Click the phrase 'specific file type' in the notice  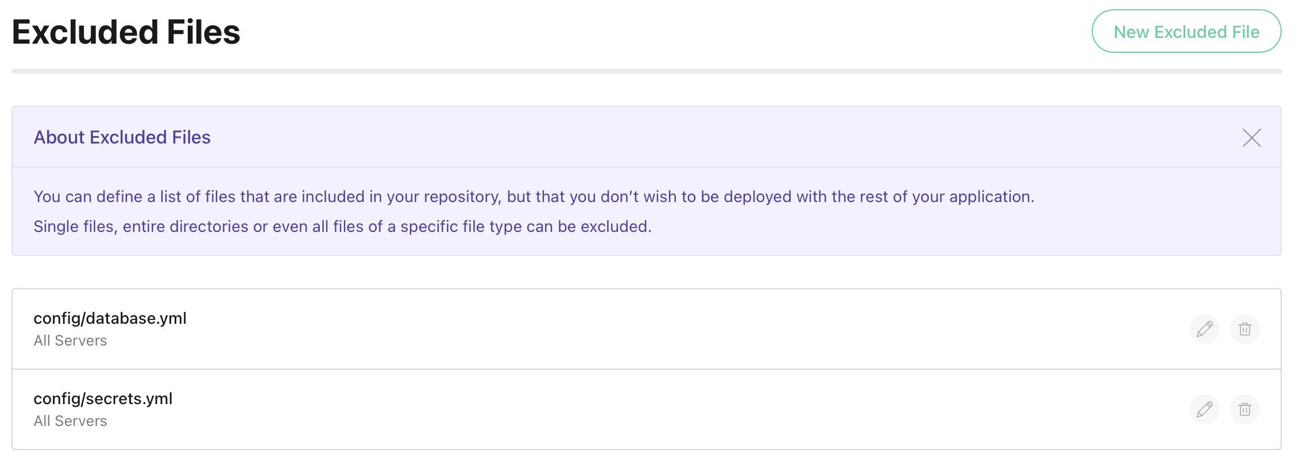point(461,227)
